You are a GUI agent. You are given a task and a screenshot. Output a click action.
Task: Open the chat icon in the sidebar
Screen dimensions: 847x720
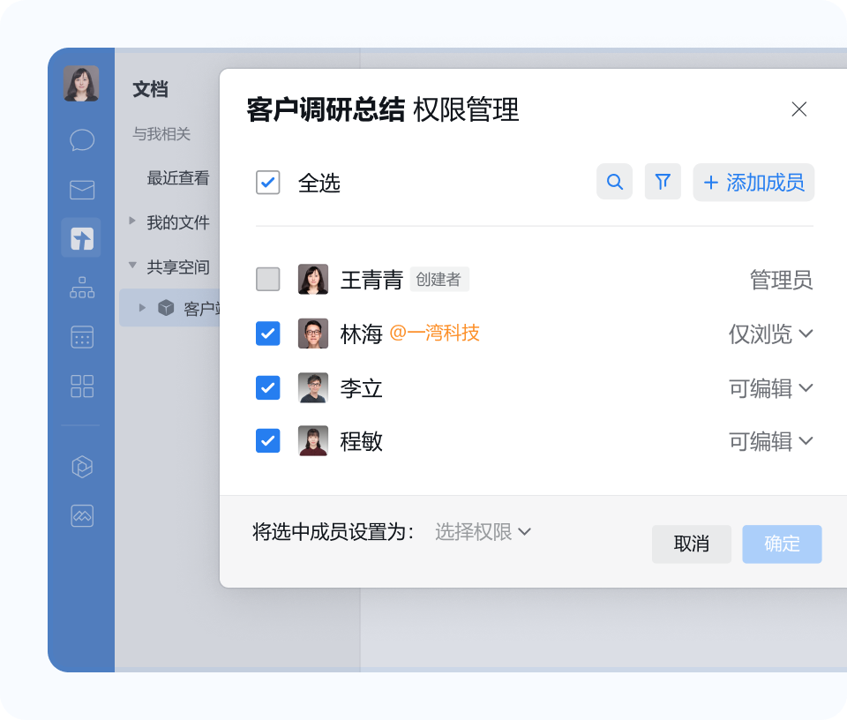click(81, 140)
